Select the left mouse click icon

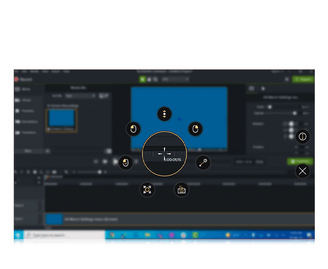point(133,129)
